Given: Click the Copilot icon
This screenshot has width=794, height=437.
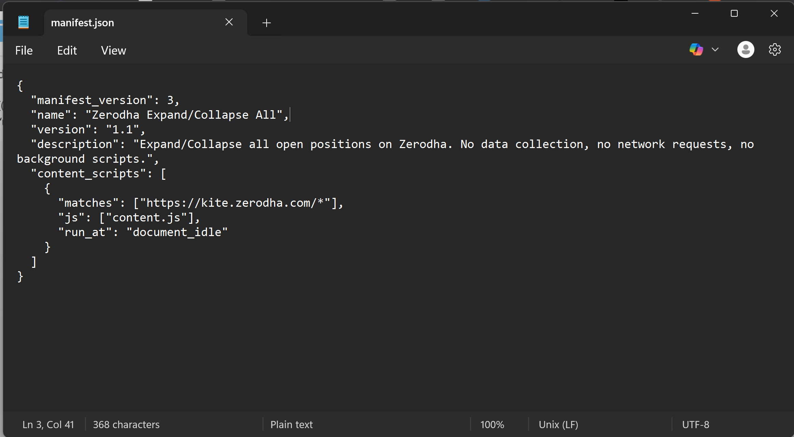Looking at the screenshot, I should (696, 50).
